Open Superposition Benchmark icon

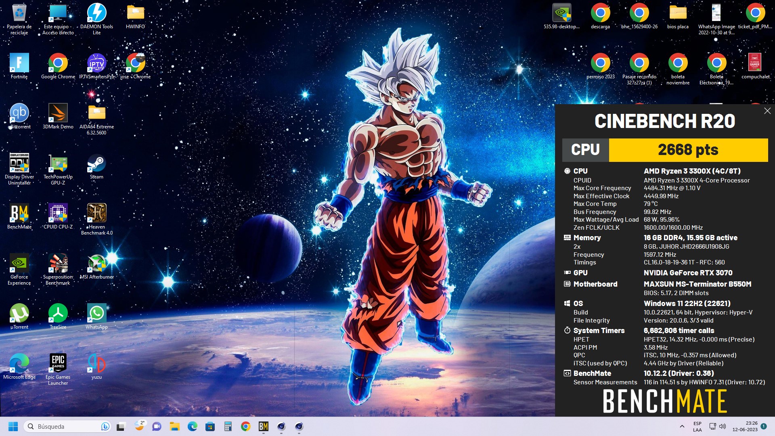point(58,269)
